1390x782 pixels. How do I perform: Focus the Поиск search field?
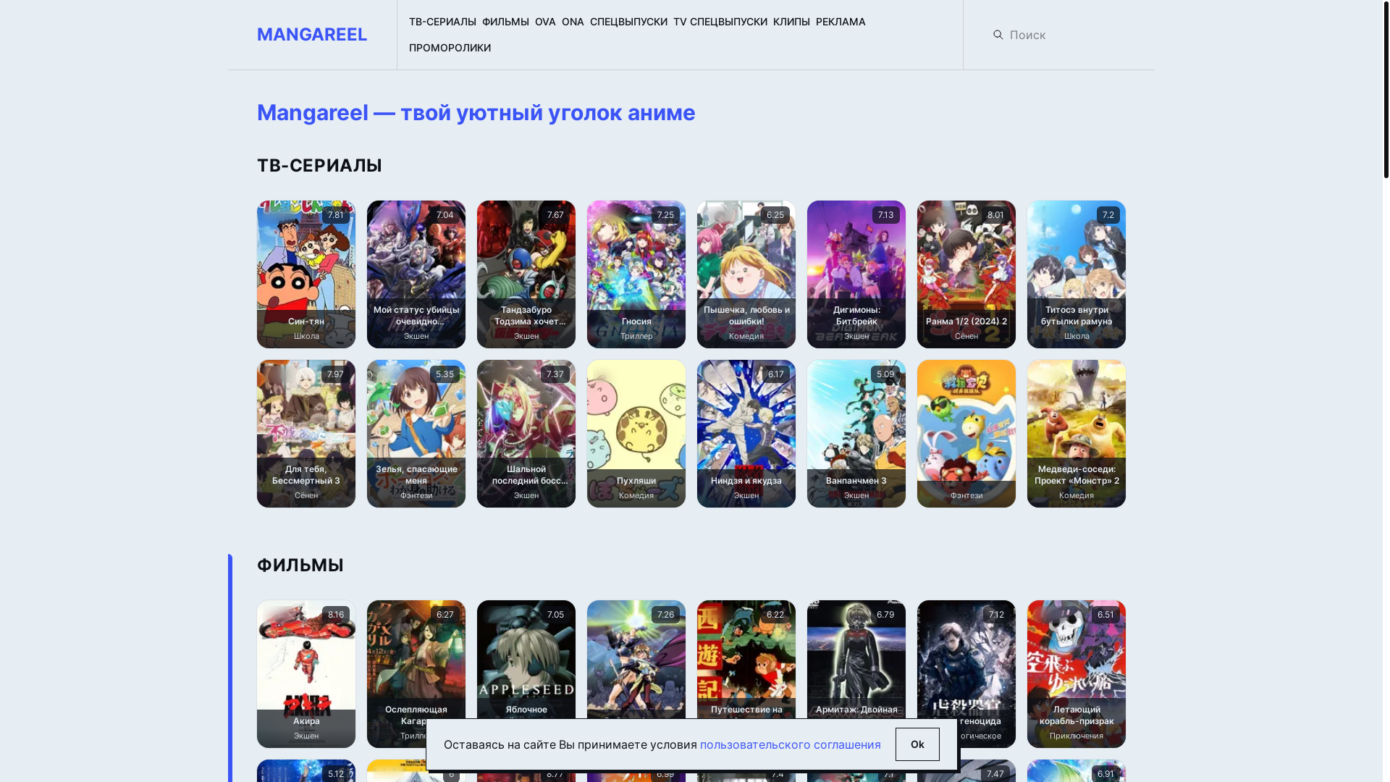pos(1067,35)
